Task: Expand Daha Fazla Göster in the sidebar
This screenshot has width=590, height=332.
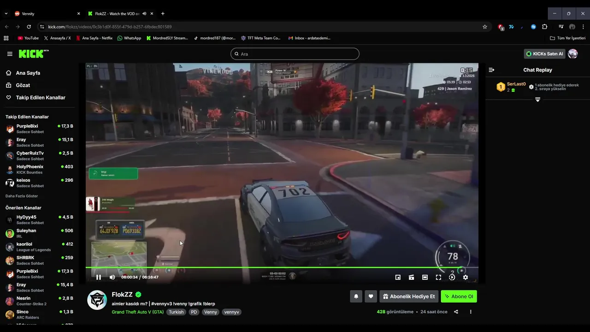Action: pyautogui.click(x=22, y=196)
